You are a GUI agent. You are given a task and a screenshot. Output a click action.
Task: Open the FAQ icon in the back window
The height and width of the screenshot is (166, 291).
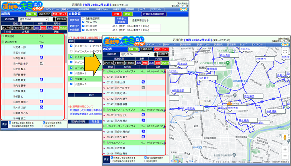183,9
